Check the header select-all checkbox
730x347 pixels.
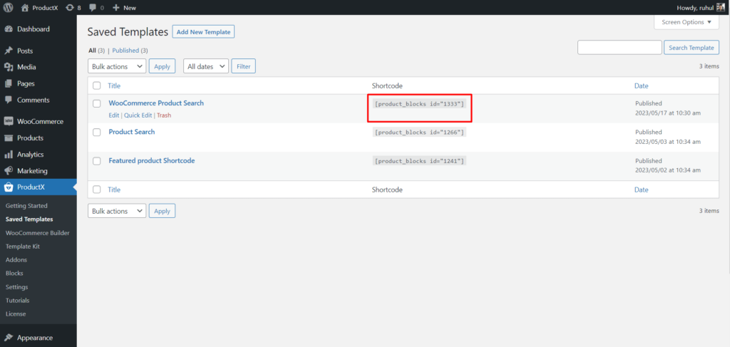(96, 86)
